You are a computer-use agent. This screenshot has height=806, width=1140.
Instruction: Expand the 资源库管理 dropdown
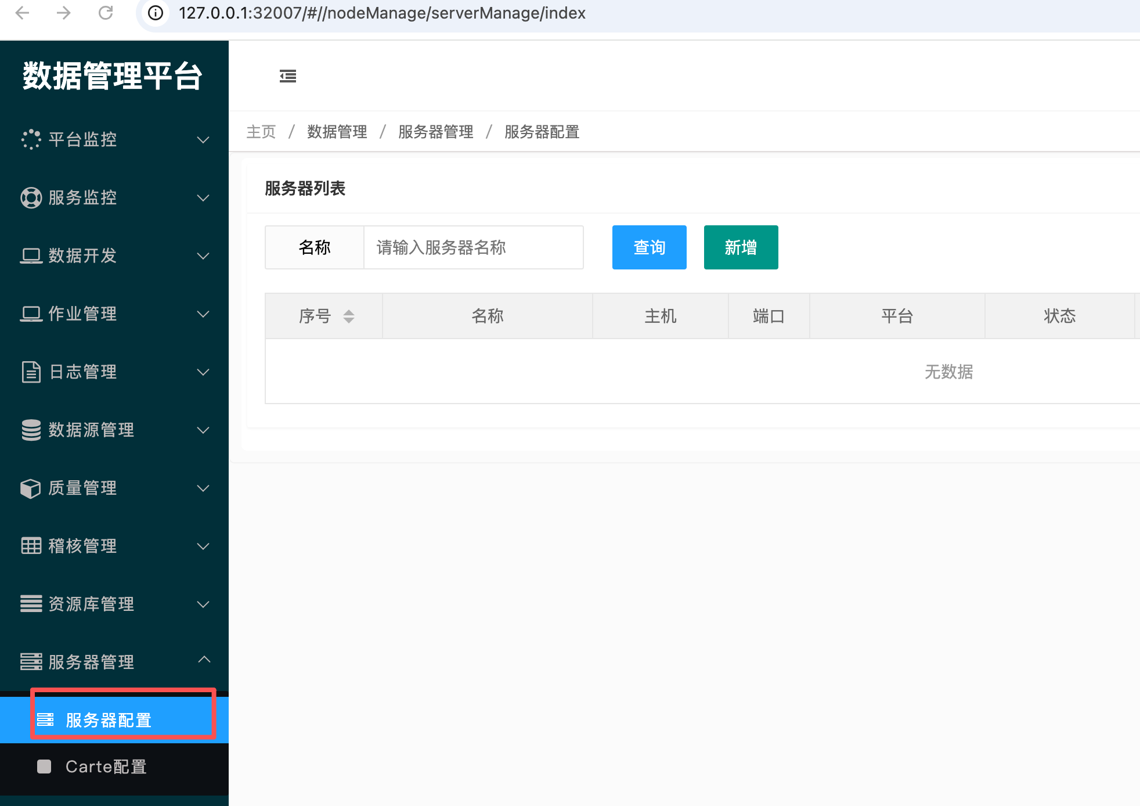[203, 604]
